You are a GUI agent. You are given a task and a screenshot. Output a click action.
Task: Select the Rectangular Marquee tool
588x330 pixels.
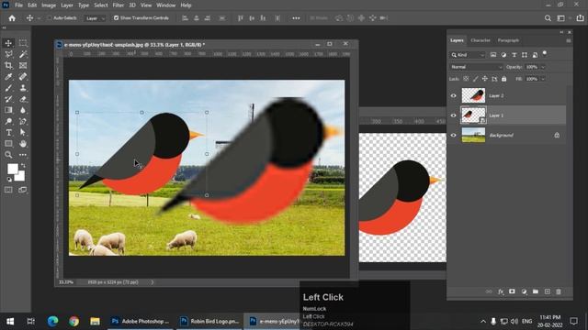[x=23, y=43]
